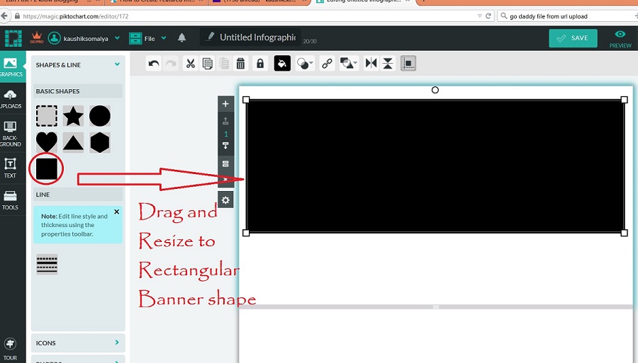Click the greyed Paste clipboard icon
Viewport: 638px width, 363px height.
point(224,64)
